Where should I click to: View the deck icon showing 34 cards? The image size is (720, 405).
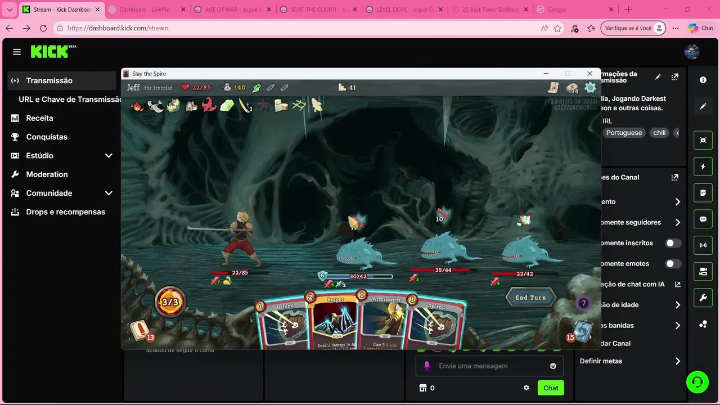[572, 88]
